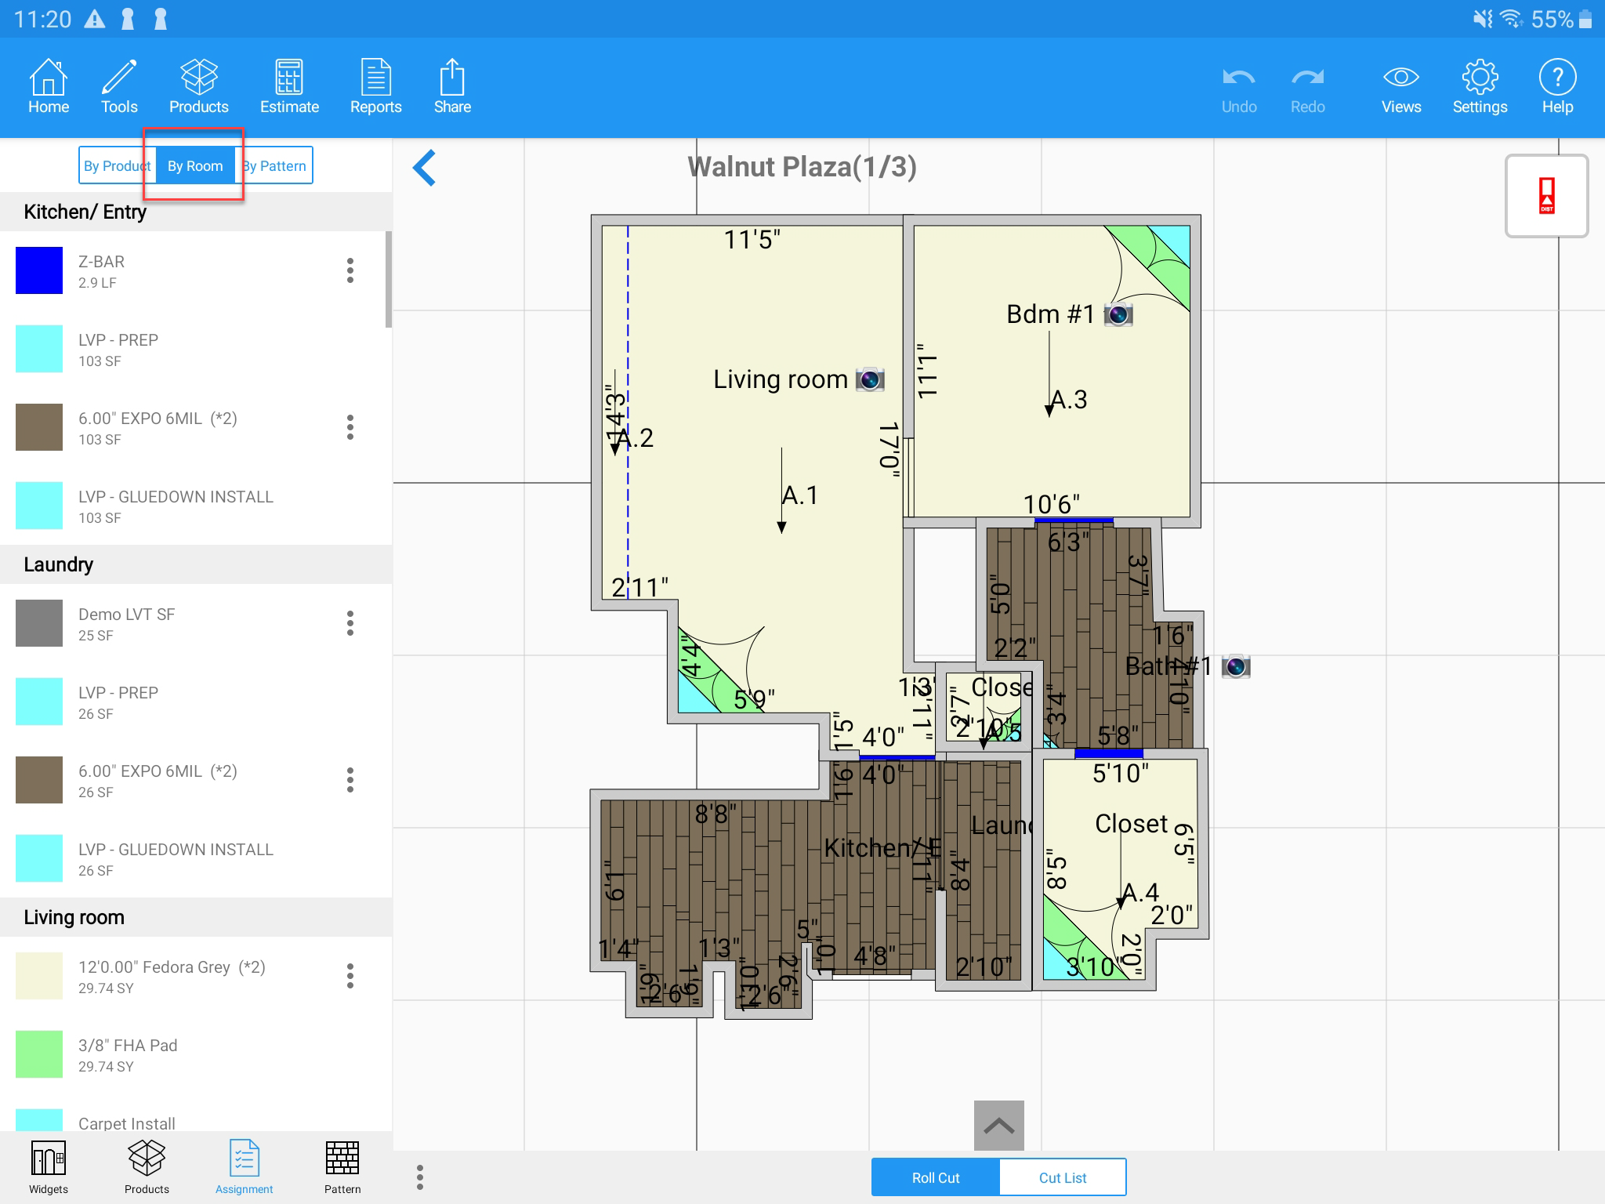Switch to the By Pattern tab

[276, 166]
